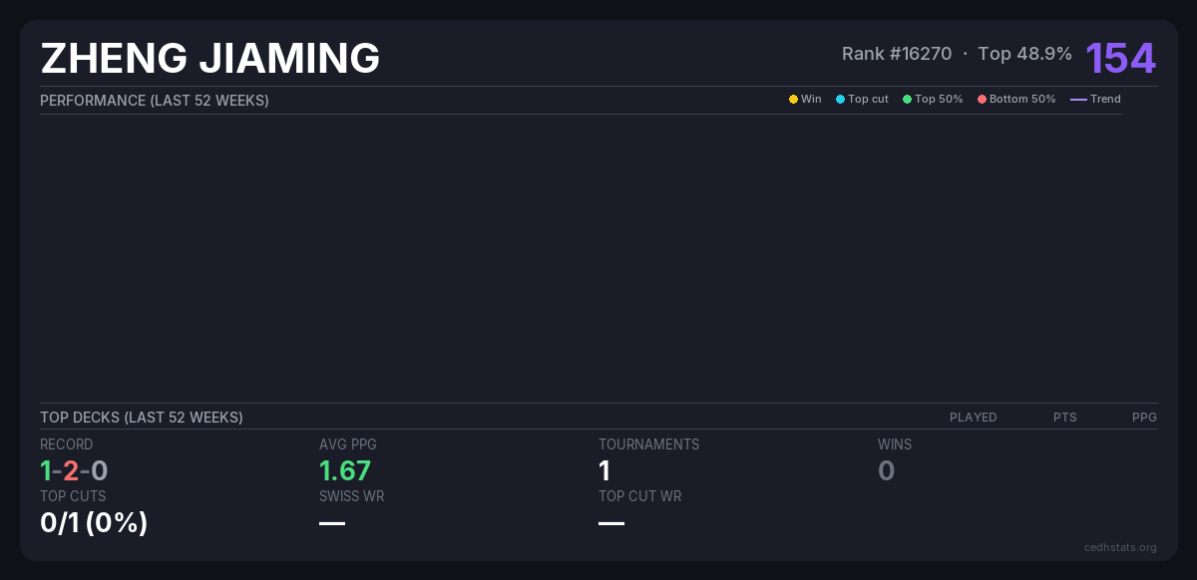
Task: Click the cyan Top cut legend dot
Action: coord(840,100)
